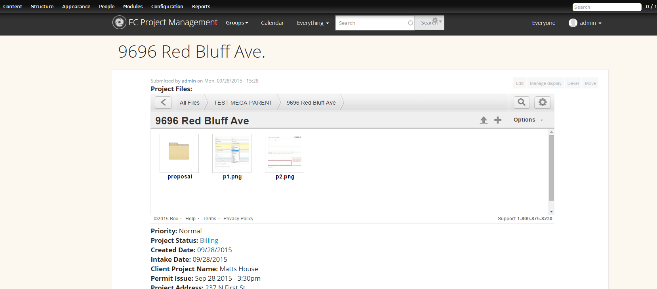
Task: Open the proposal folder thumbnail
Action: 179,153
